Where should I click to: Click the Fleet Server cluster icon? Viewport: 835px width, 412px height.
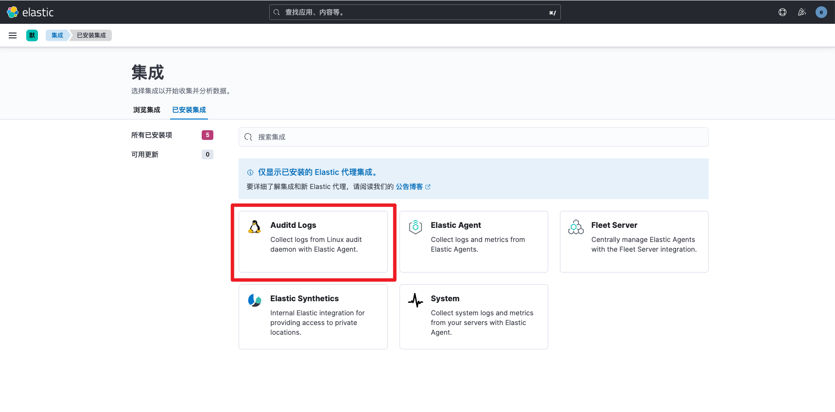click(x=576, y=227)
